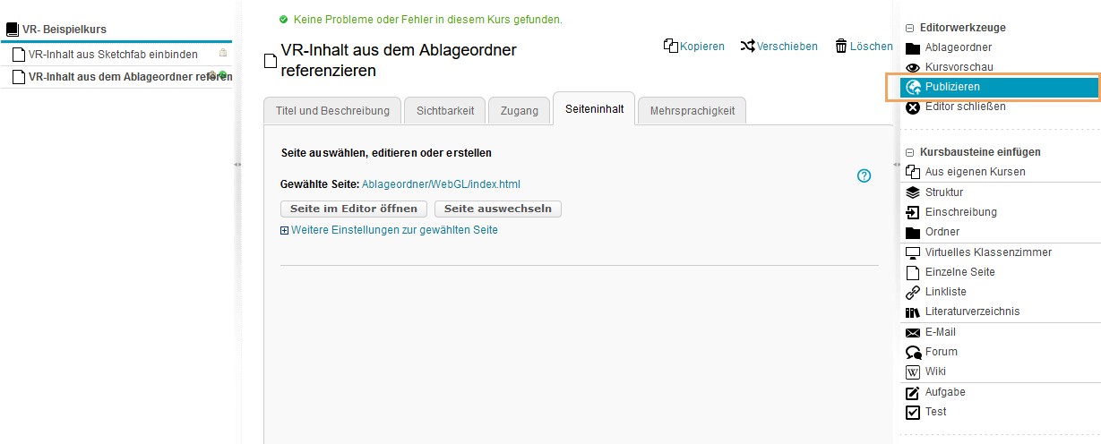Click the Literaturverzeichnis books icon

(x=913, y=312)
